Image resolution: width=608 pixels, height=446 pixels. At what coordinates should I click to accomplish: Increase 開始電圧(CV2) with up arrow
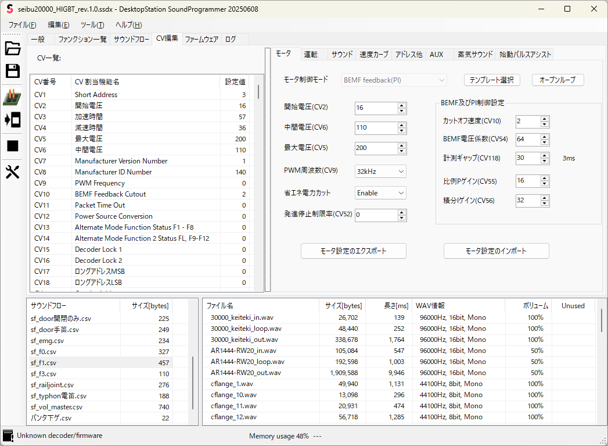click(402, 105)
